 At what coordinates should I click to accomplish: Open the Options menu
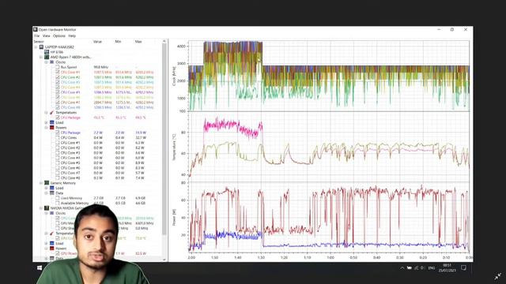click(x=59, y=35)
